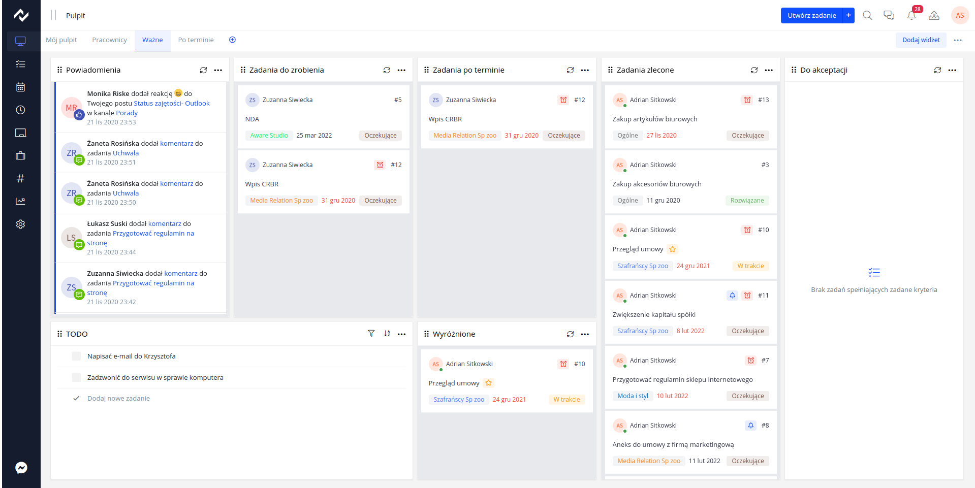
Task: Open the chat bubbles icon in header
Action: (889, 15)
